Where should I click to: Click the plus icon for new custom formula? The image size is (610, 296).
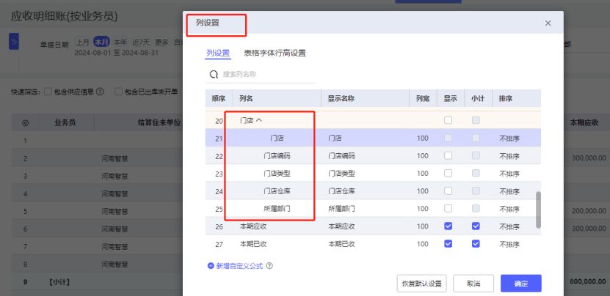[x=211, y=265]
